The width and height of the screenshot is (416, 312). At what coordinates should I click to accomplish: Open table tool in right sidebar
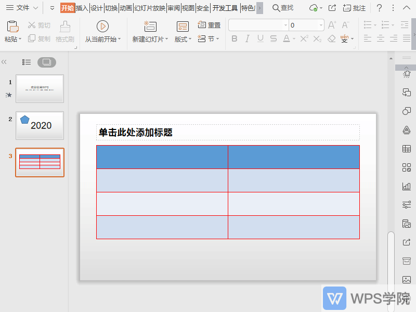[x=407, y=149]
